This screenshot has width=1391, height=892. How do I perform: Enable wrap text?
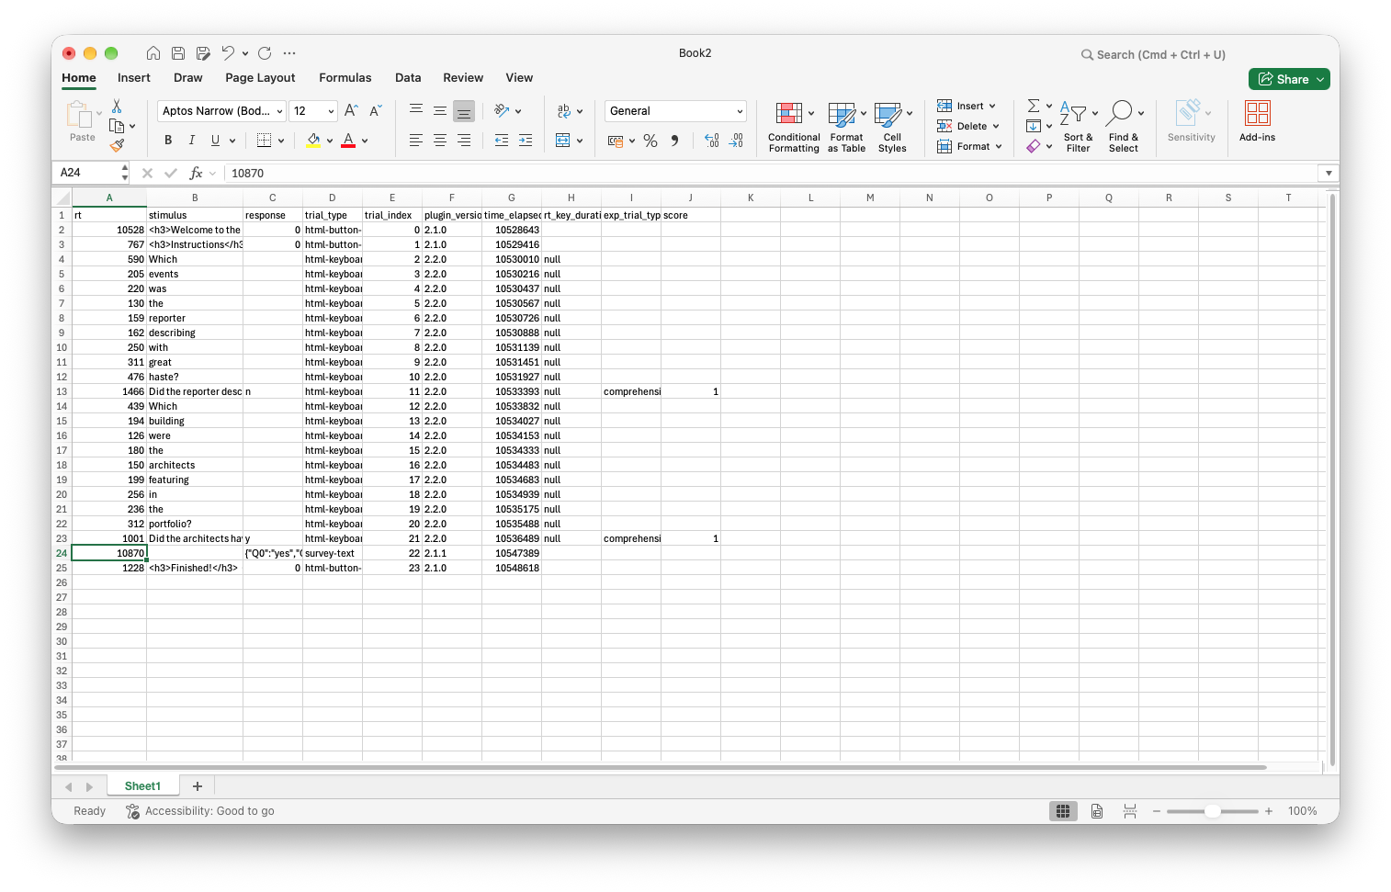563,111
